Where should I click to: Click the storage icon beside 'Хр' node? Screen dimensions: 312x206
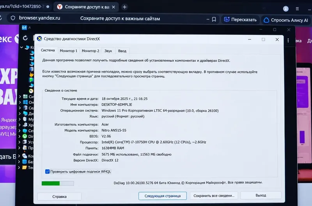[25, 125]
